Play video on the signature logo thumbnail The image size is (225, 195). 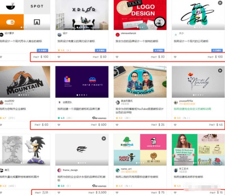(220, 3)
